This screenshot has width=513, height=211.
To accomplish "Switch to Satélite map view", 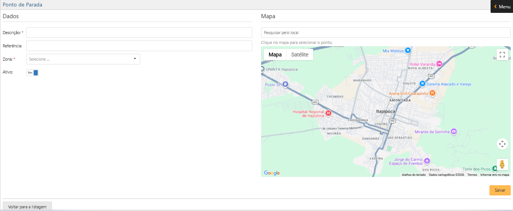I will coord(299,55).
